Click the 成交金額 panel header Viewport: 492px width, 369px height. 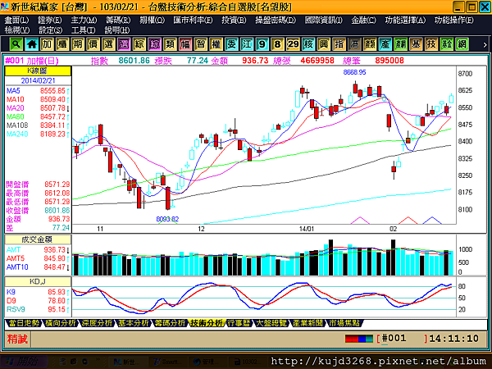pos(38,239)
